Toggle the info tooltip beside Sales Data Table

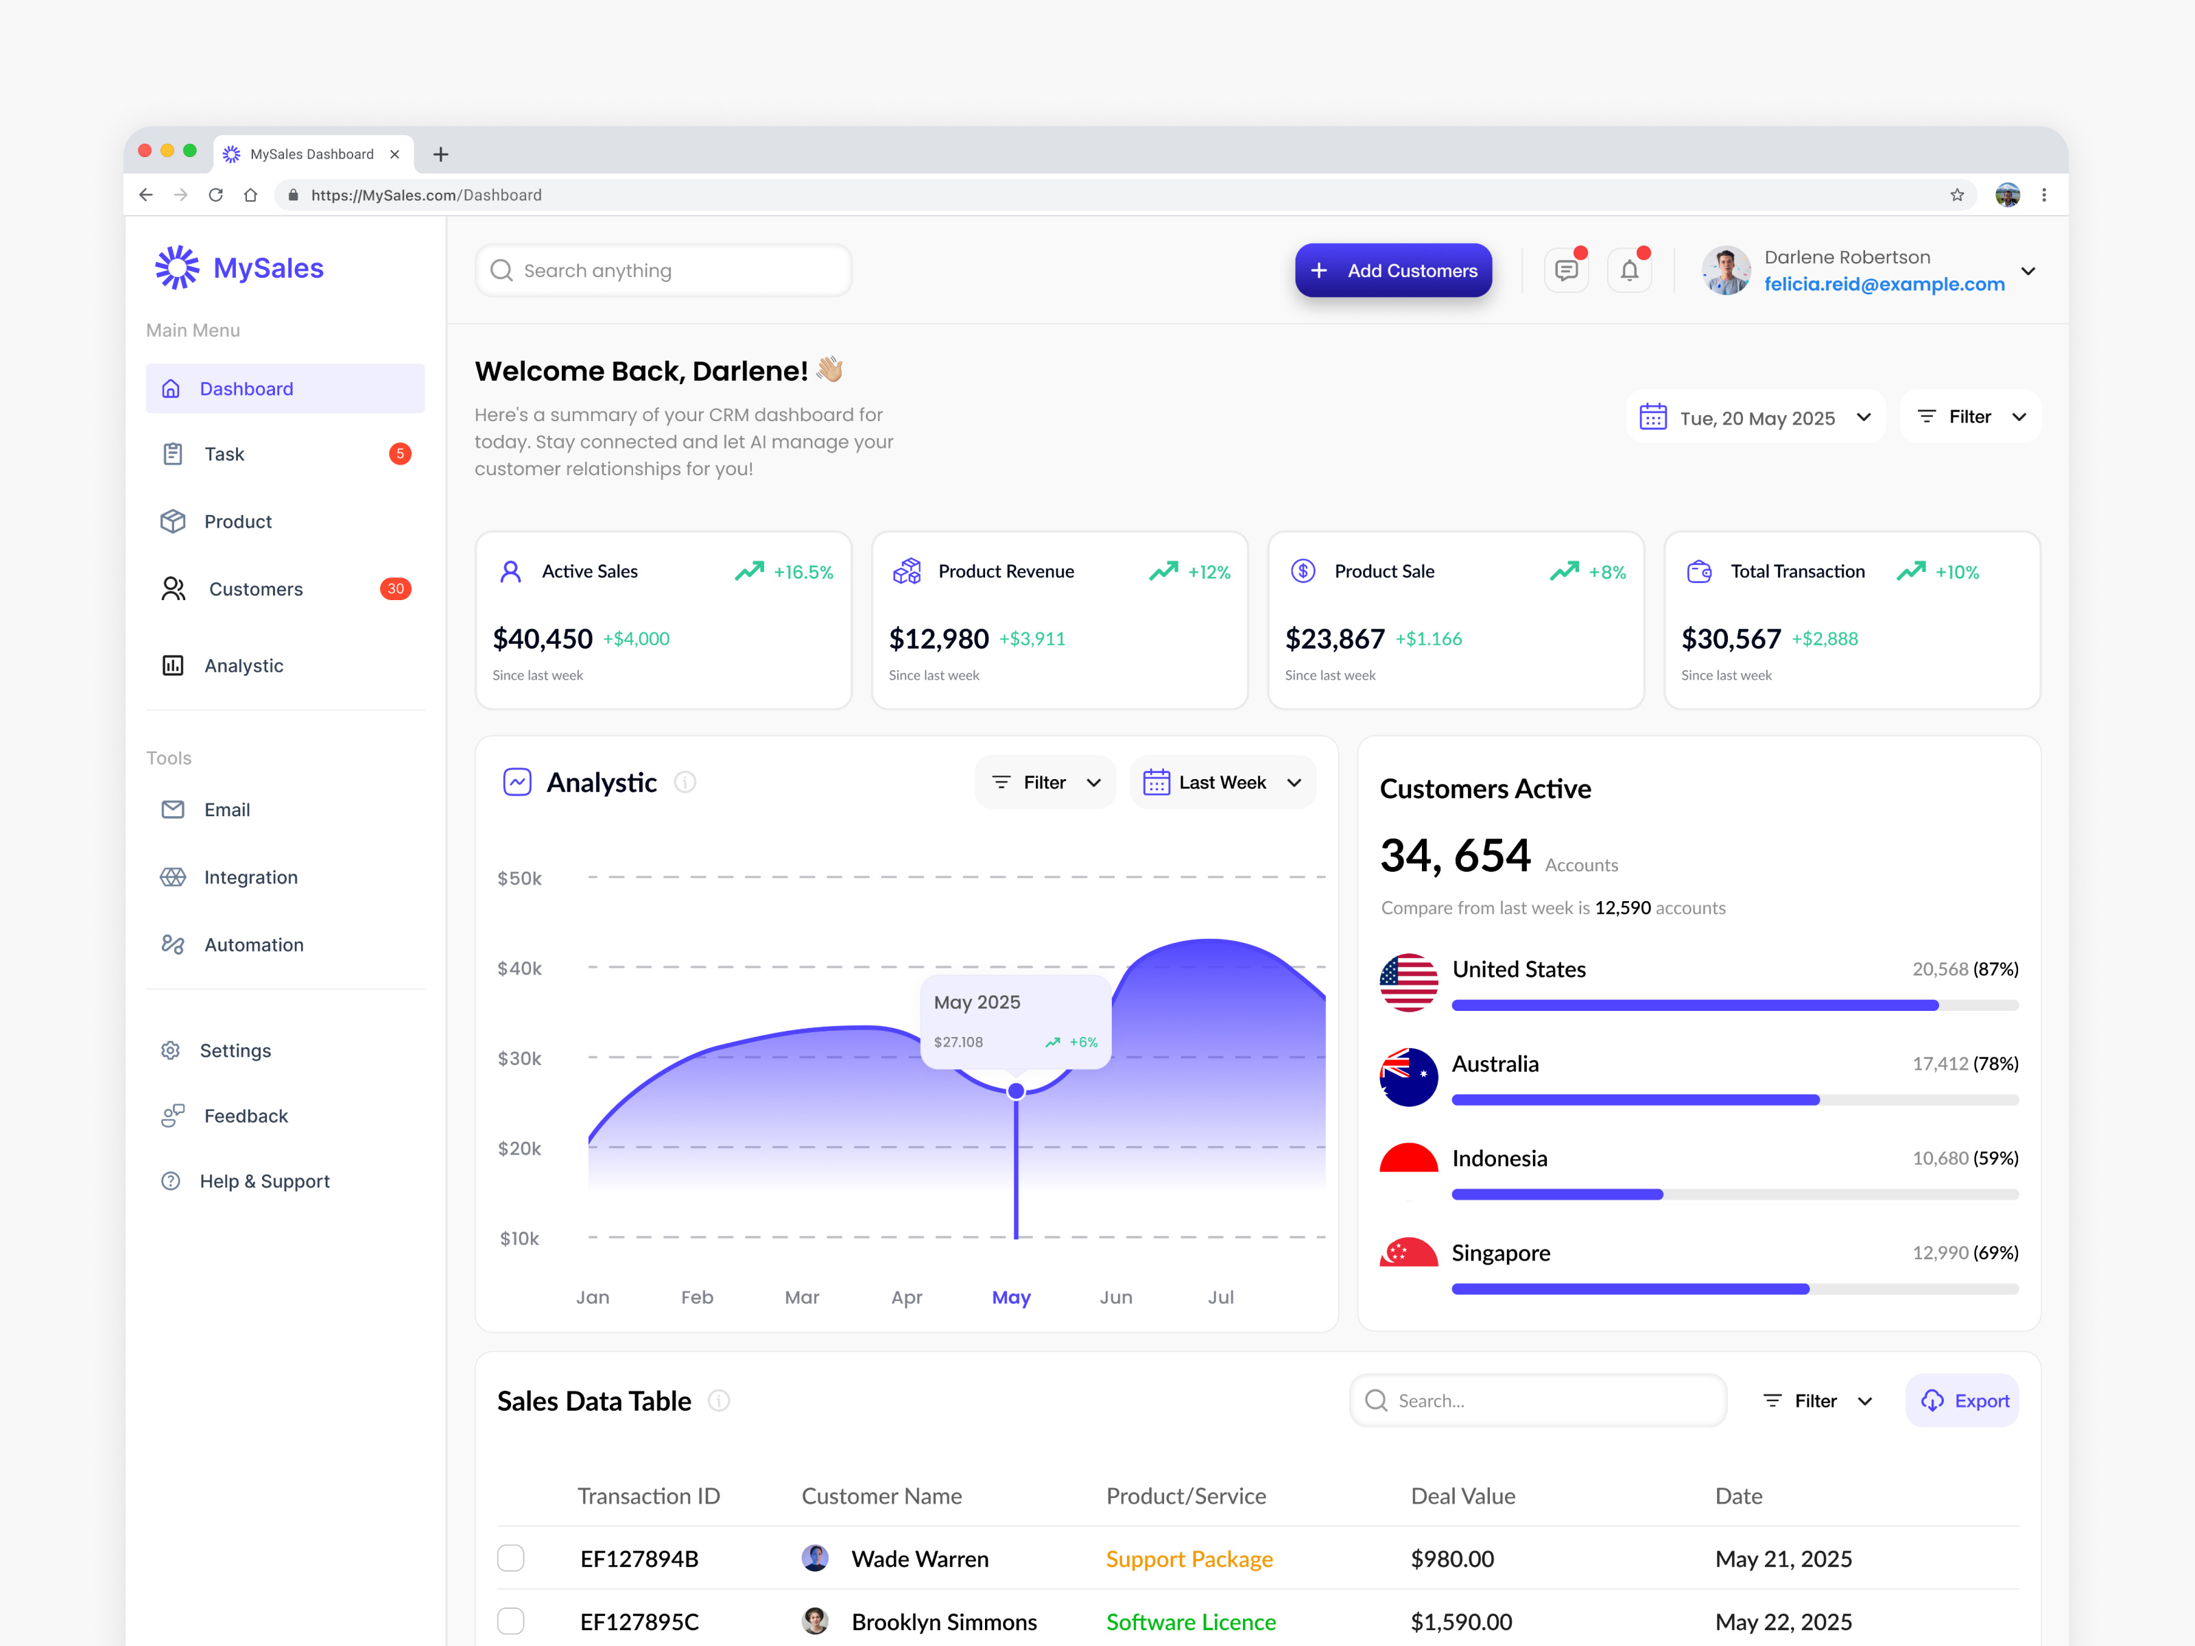click(x=718, y=1401)
